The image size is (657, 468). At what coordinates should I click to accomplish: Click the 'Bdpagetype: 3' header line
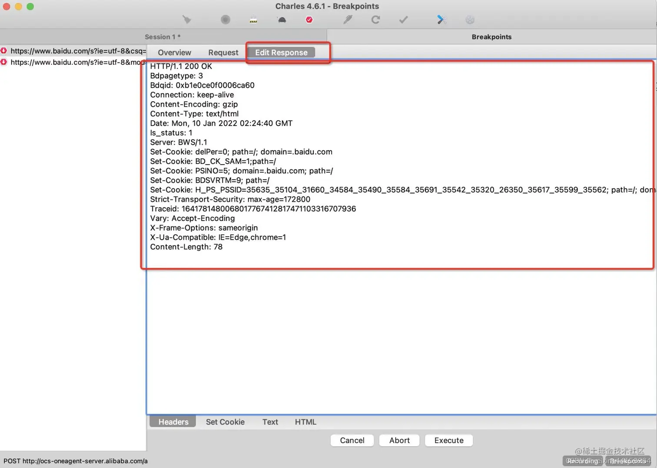coord(176,76)
